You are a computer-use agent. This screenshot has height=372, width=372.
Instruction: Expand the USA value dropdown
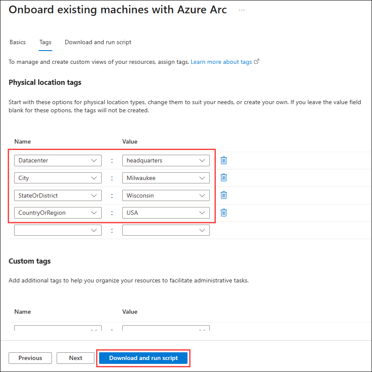(x=202, y=212)
